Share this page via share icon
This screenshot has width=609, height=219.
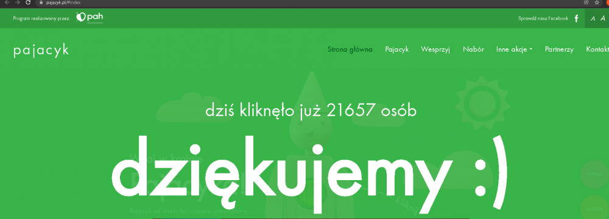point(586,2)
